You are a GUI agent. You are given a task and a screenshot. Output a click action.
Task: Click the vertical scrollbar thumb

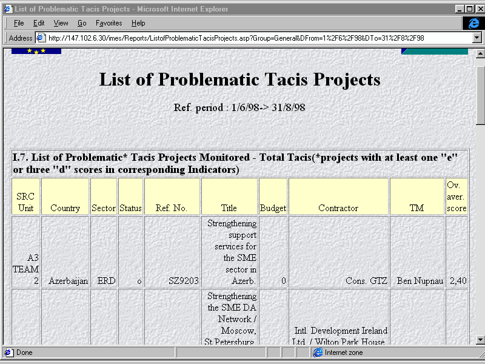(x=480, y=91)
